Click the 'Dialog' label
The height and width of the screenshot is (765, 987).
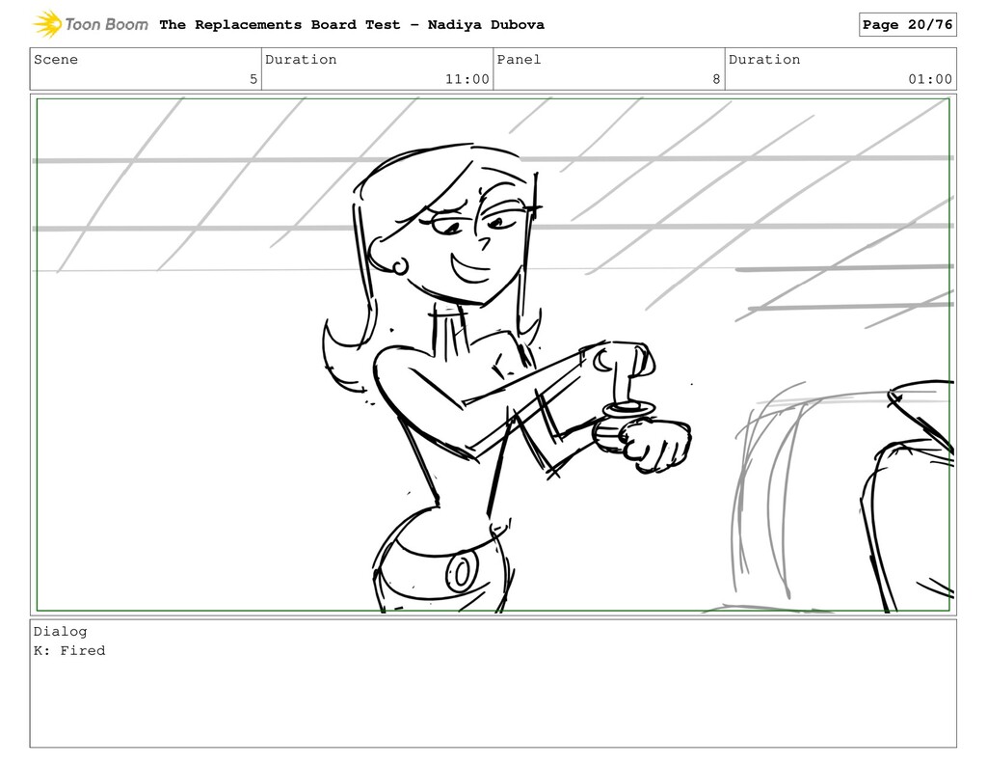[x=61, y=631]
